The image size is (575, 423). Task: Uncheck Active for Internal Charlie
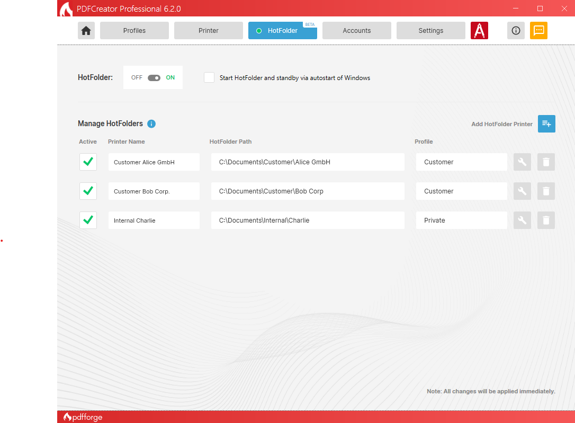(88, 221)
